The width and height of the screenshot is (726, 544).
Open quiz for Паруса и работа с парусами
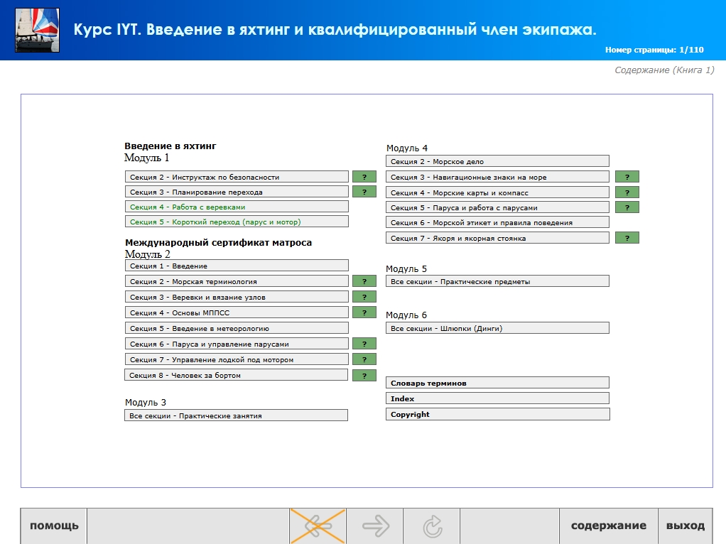tap(627, 207)
